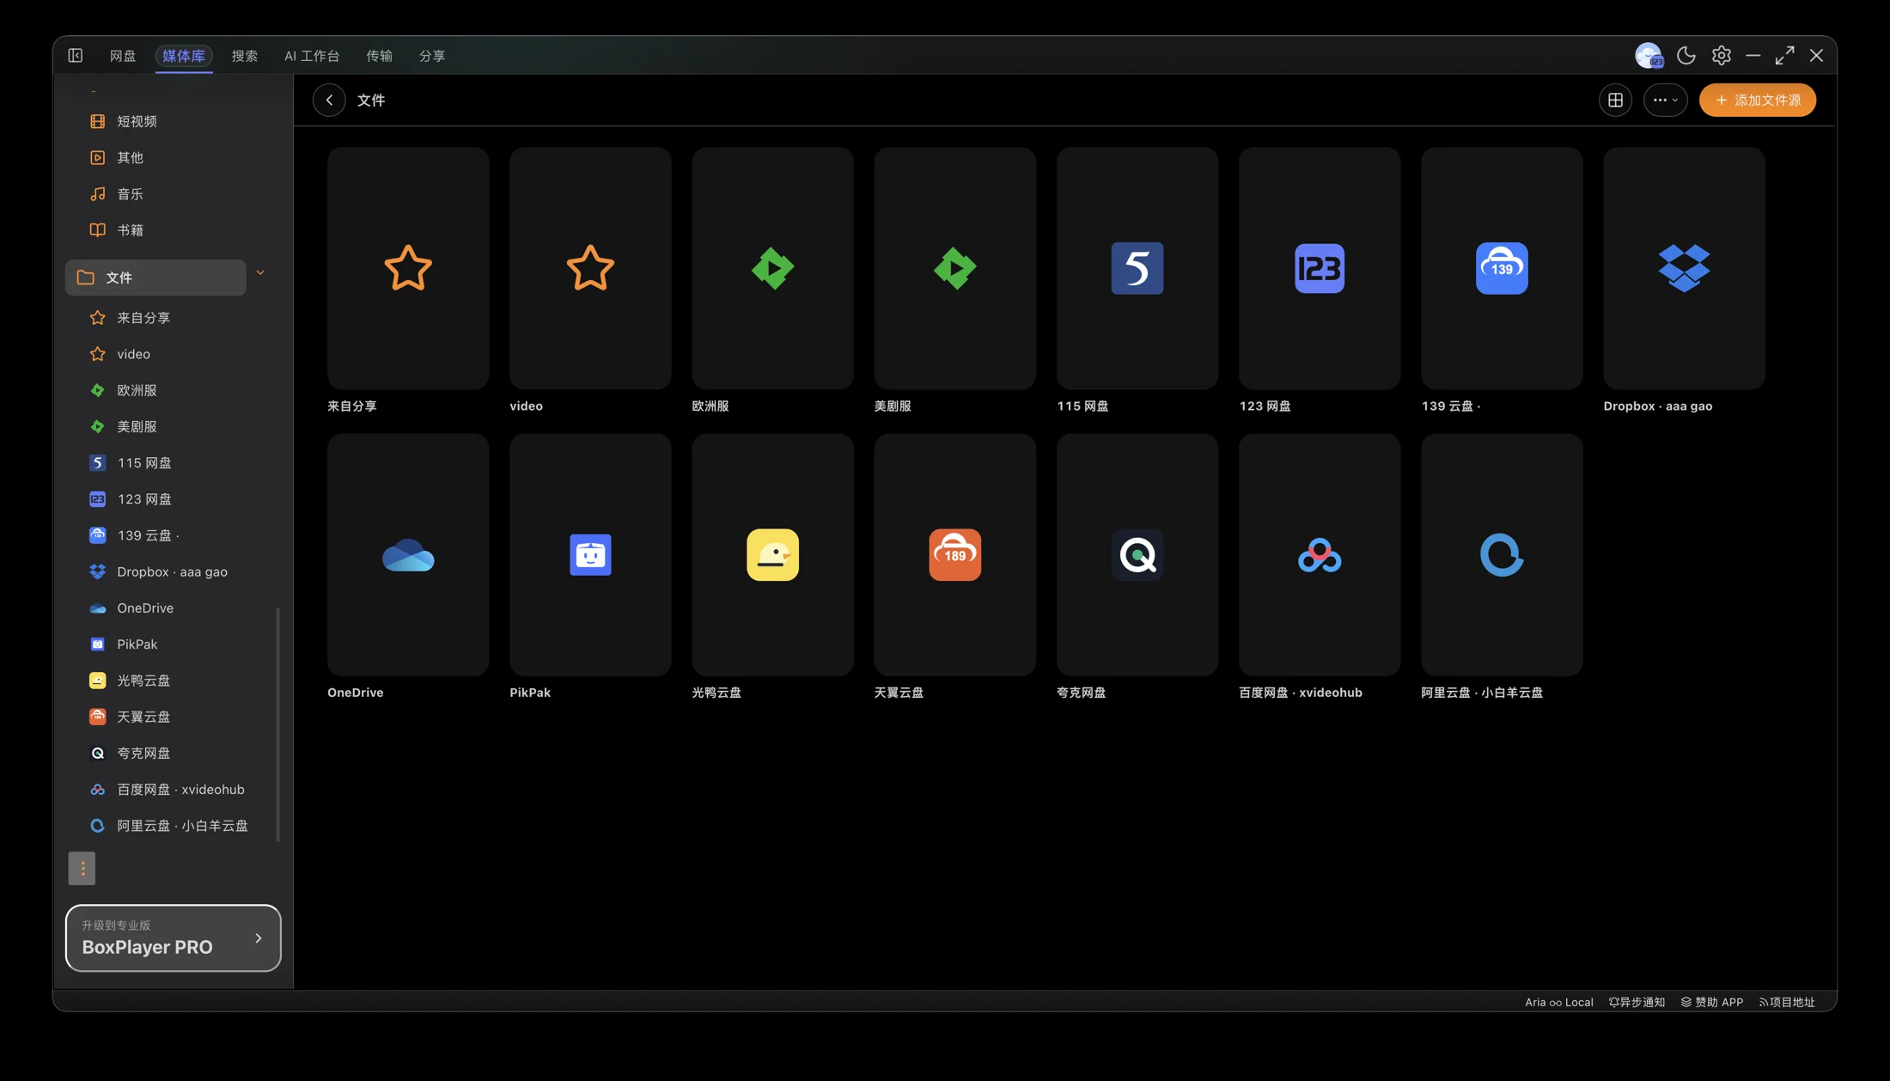Open 阿里云盘 小白羊云盘 card

click(x=1501, y=554)
